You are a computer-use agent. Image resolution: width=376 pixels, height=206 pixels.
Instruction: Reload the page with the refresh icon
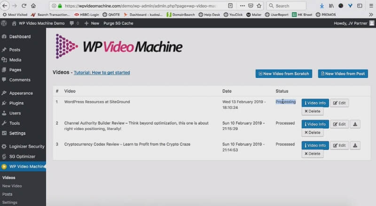click(24, 6)
